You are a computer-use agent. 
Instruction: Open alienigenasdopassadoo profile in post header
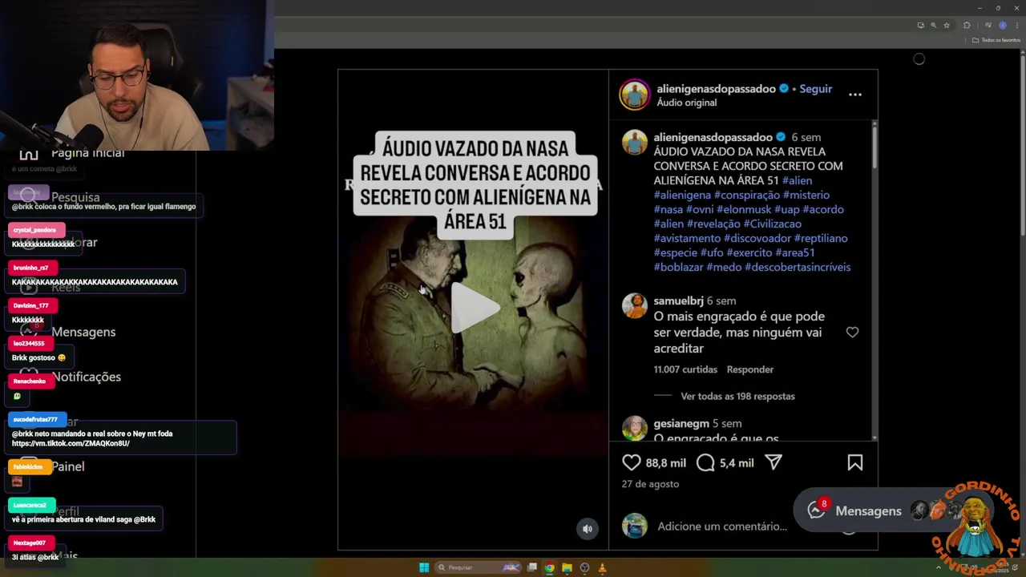coord(717,89)
